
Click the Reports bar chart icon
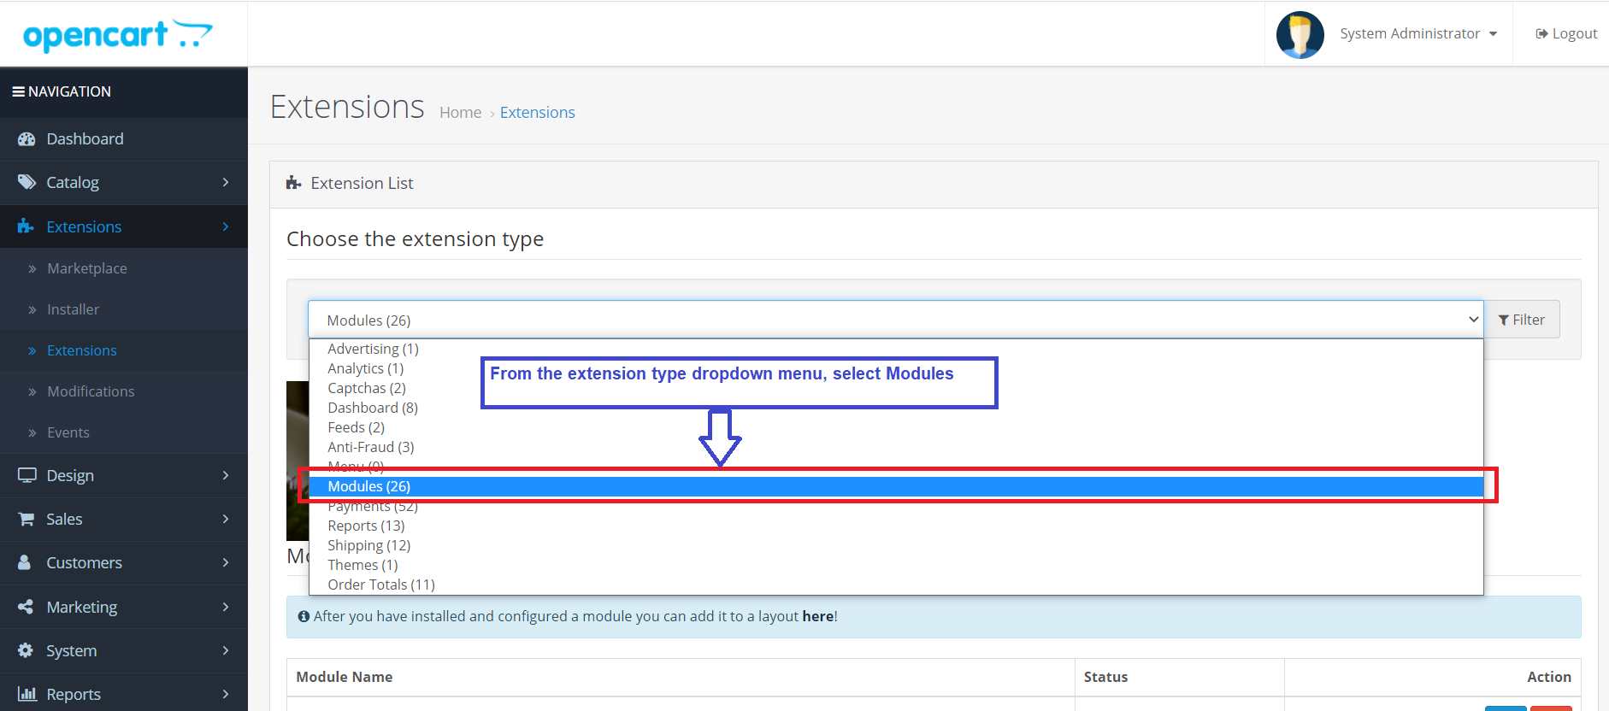(x=27, y=694)
